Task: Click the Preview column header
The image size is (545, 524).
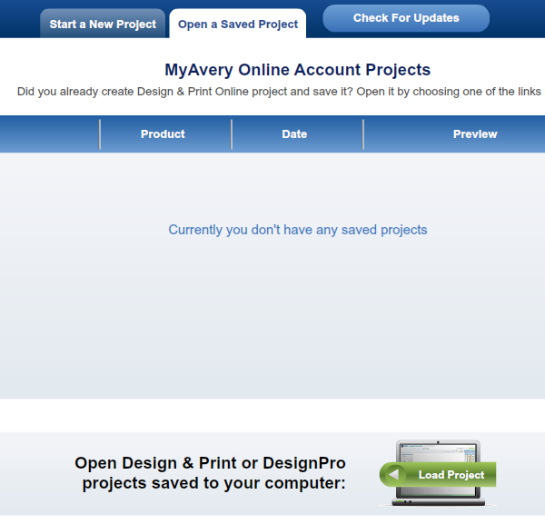Action: pos(475,134)
